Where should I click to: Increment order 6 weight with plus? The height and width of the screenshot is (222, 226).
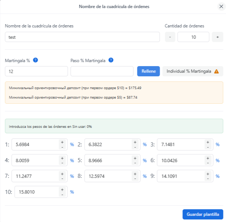click(208, 158)
